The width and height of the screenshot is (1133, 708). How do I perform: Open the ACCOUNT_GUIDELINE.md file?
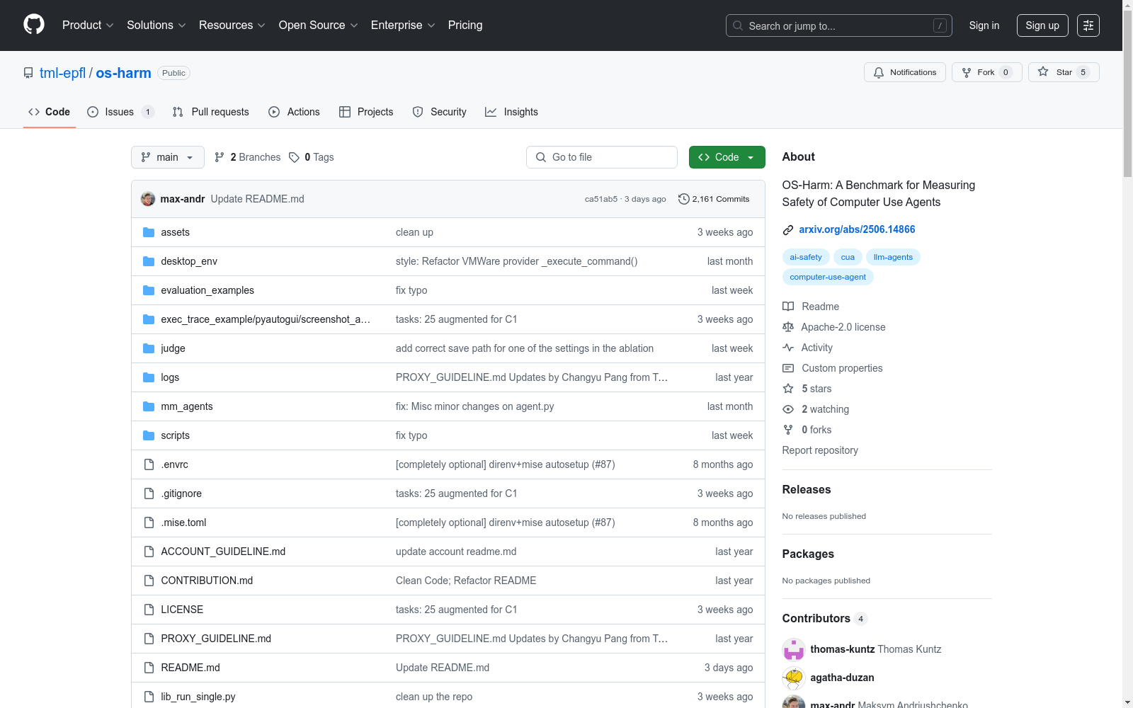click(223, 552)
